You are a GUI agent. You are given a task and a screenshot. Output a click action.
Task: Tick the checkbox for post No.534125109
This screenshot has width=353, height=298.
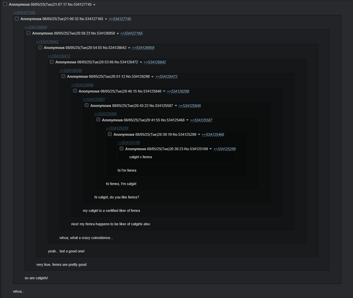click(x=122, y=148)
